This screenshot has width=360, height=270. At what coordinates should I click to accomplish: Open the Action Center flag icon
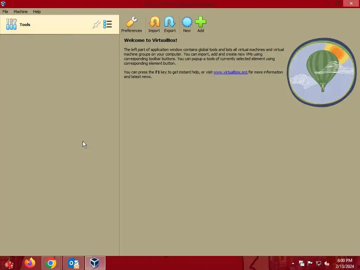310,263
